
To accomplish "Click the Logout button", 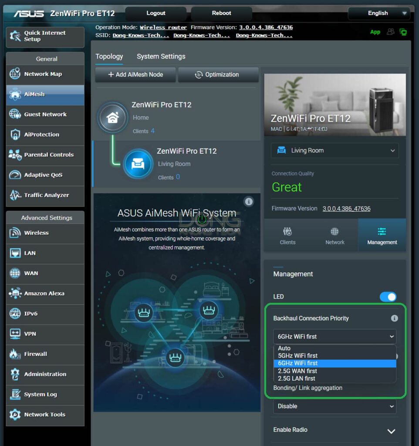I will (156, 13).
